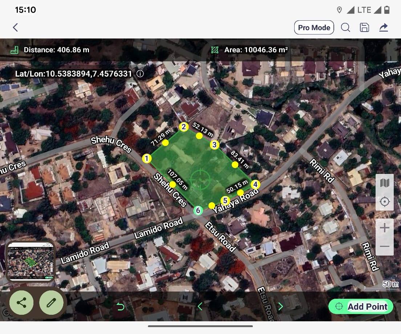
Task: Open the map layer type icon
Action: pyautogui.click(x=385, y=183)
